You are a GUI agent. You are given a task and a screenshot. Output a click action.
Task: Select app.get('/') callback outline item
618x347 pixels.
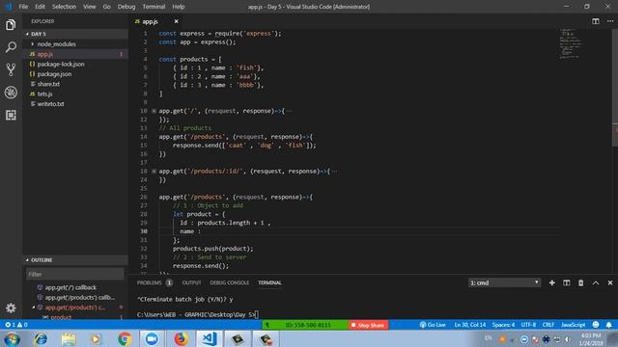coord(70,287)
